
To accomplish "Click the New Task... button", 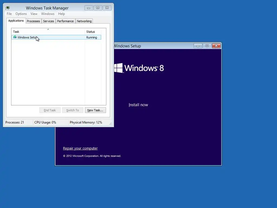I will coord(95,110).
